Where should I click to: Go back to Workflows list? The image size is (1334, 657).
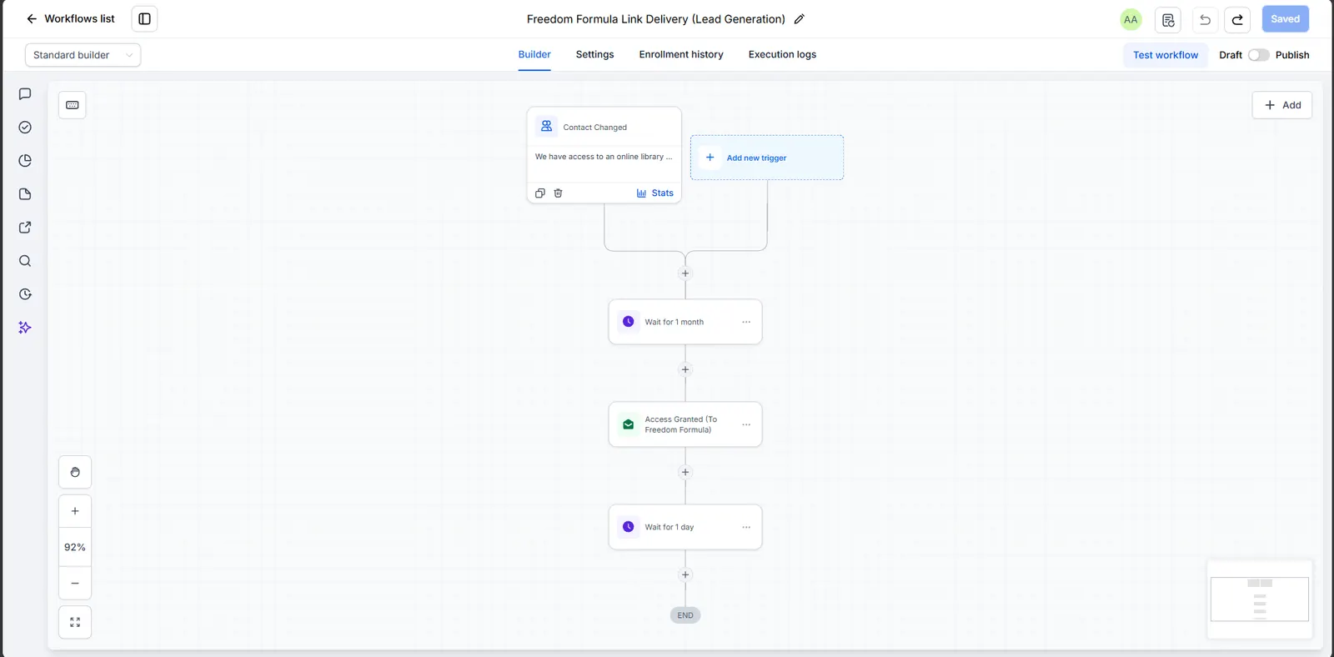pyautogui.click(x=70, y=18)
